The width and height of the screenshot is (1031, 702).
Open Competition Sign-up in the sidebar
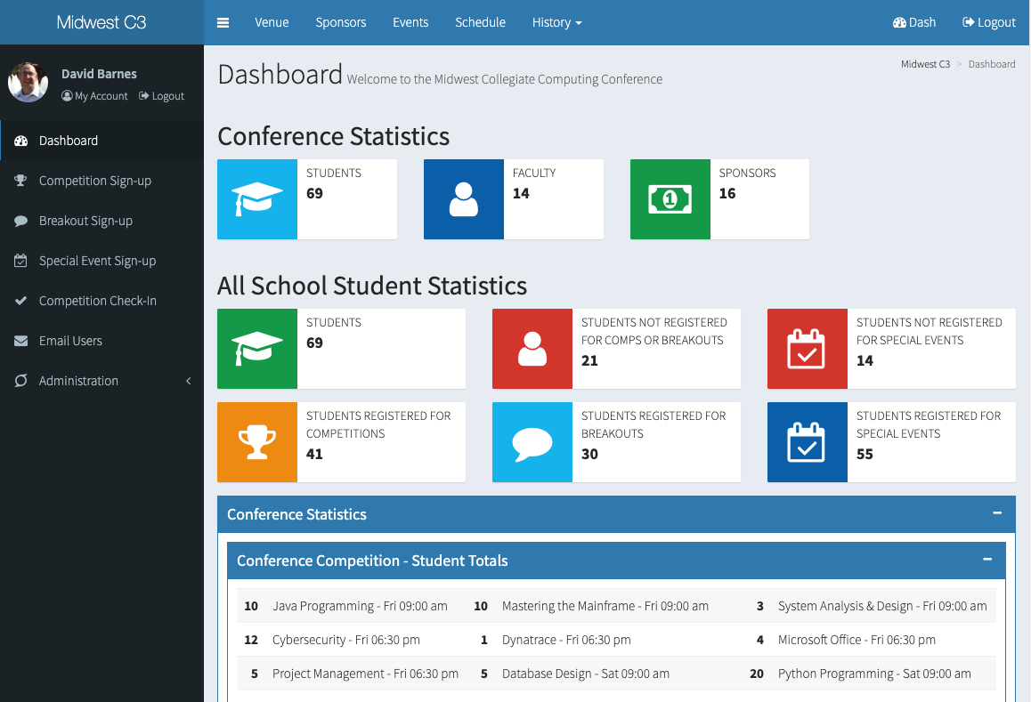tap(95, 181)
